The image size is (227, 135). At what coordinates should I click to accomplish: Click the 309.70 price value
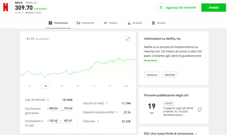pyautogui.click(x=24, y=8)
